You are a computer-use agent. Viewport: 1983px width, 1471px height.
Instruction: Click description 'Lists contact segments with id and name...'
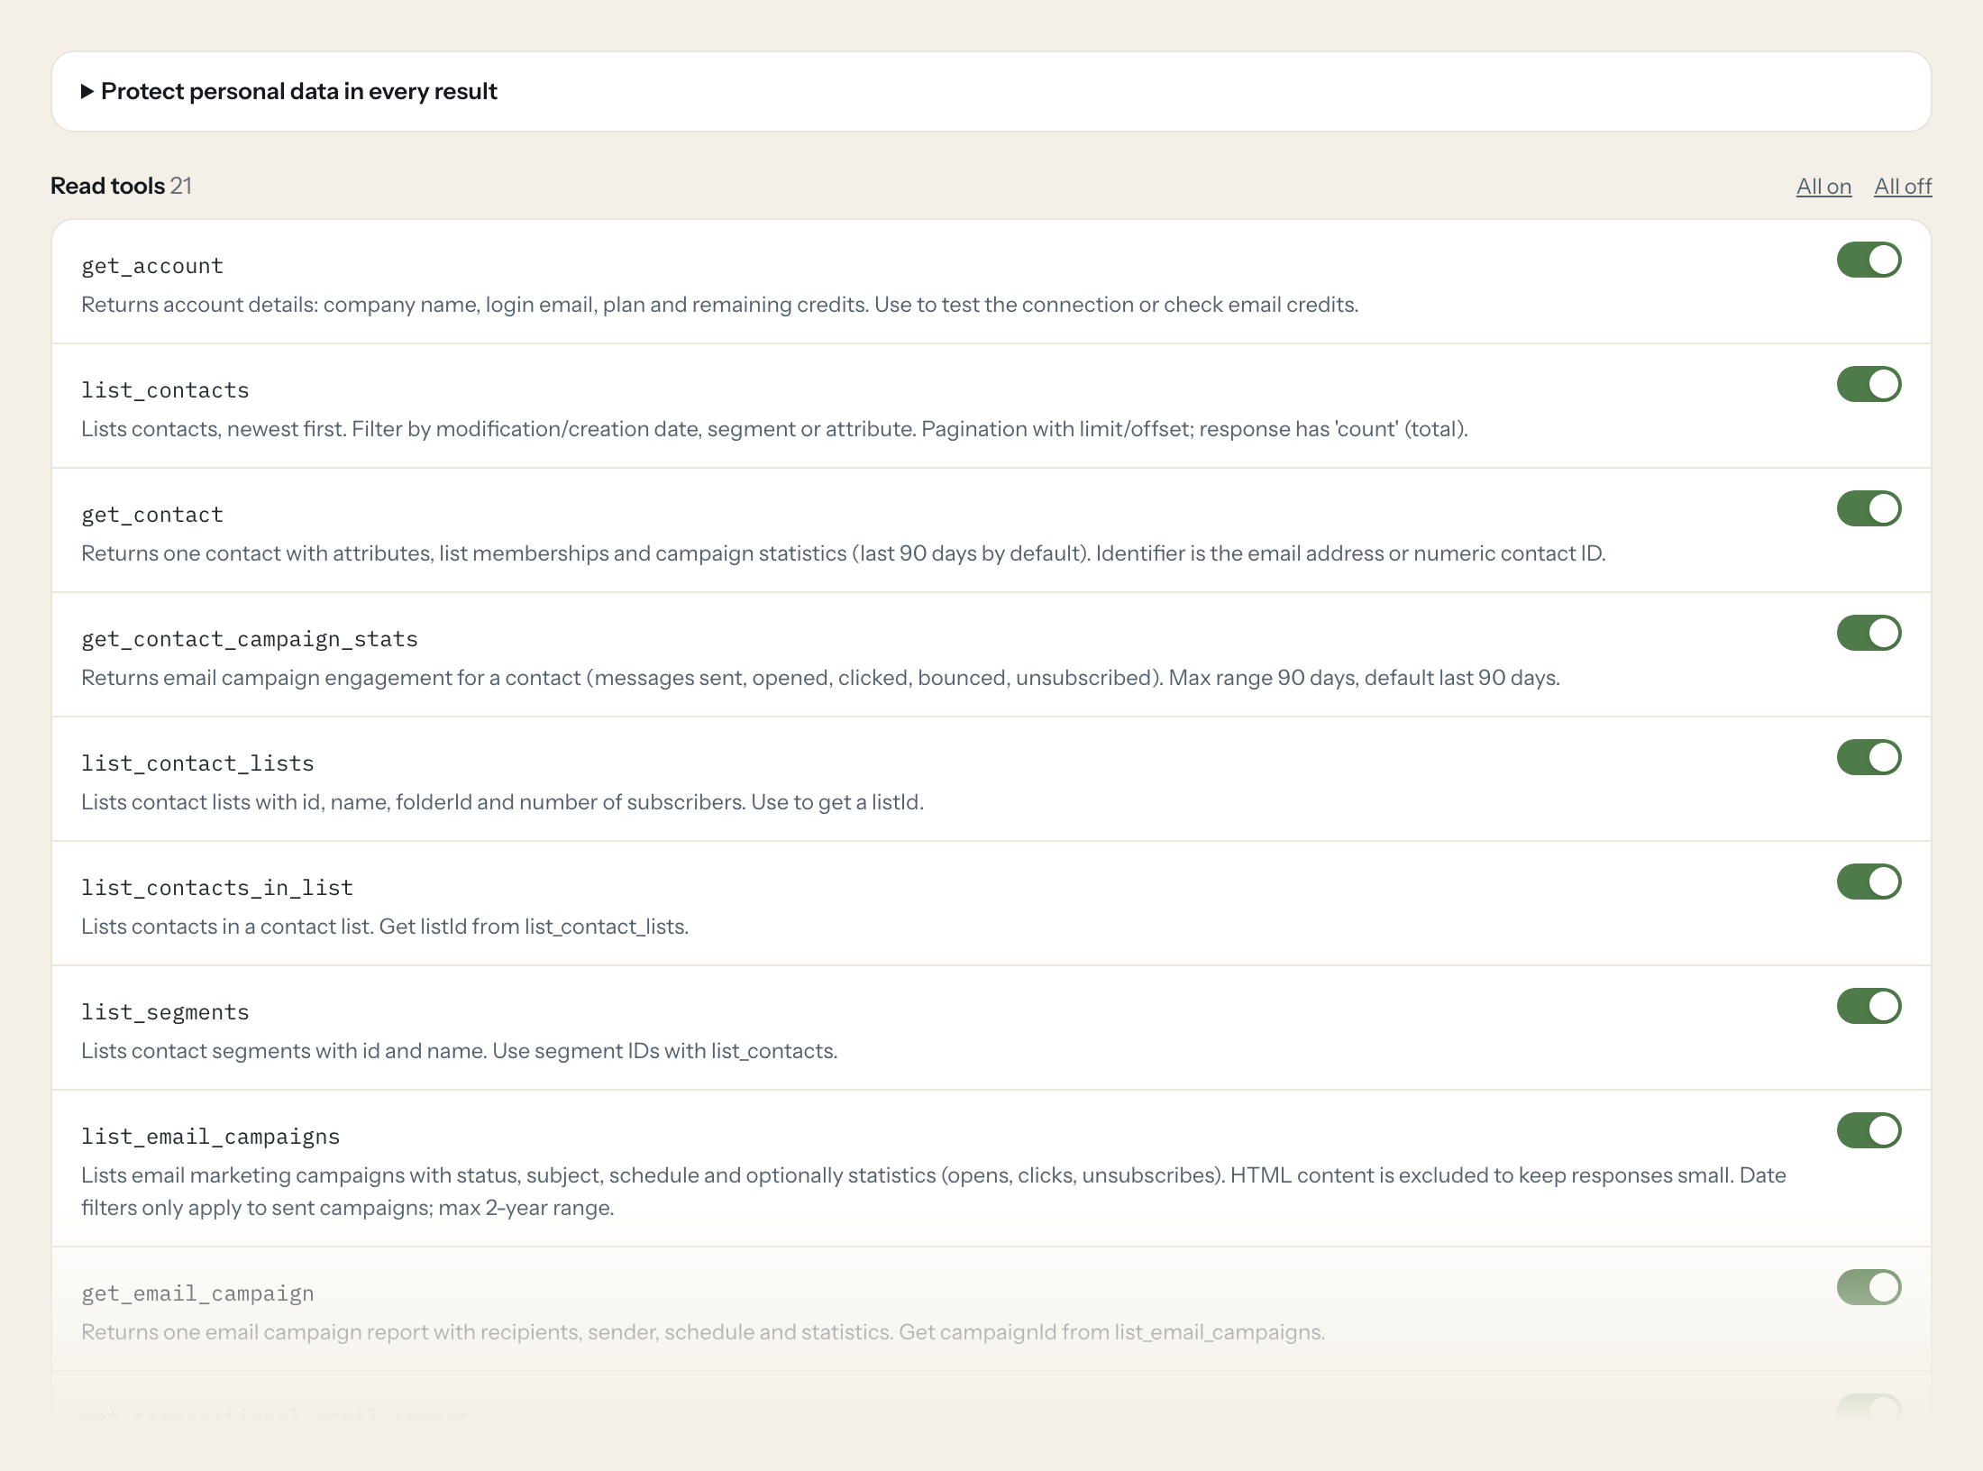[459, 1051]
